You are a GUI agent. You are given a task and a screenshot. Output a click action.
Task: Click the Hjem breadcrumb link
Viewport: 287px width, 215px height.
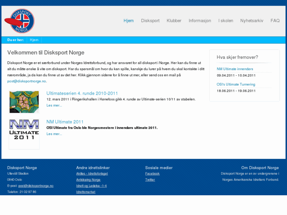tap(34, 40)
